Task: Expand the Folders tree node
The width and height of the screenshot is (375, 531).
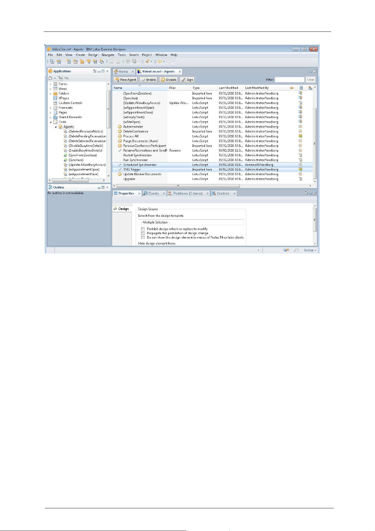Action: pyautogui.click(x=51, y=94)
